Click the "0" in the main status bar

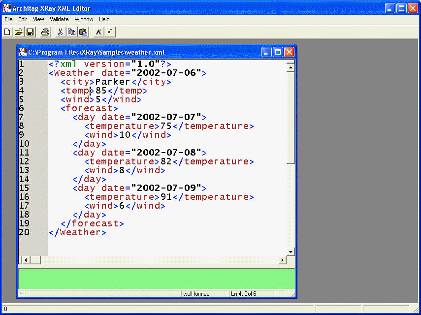coord(5,309)
